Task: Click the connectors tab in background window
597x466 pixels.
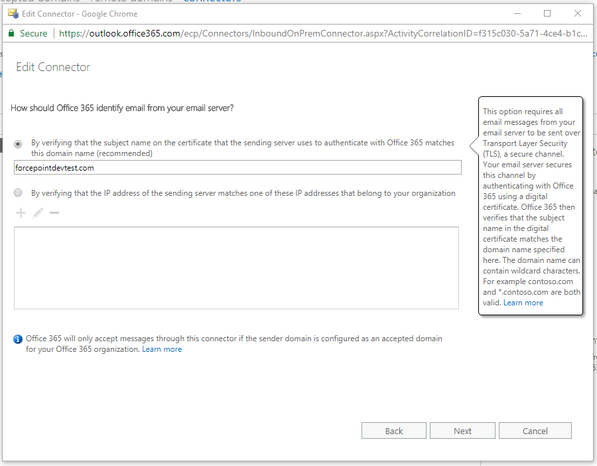Action: (212, 1)
